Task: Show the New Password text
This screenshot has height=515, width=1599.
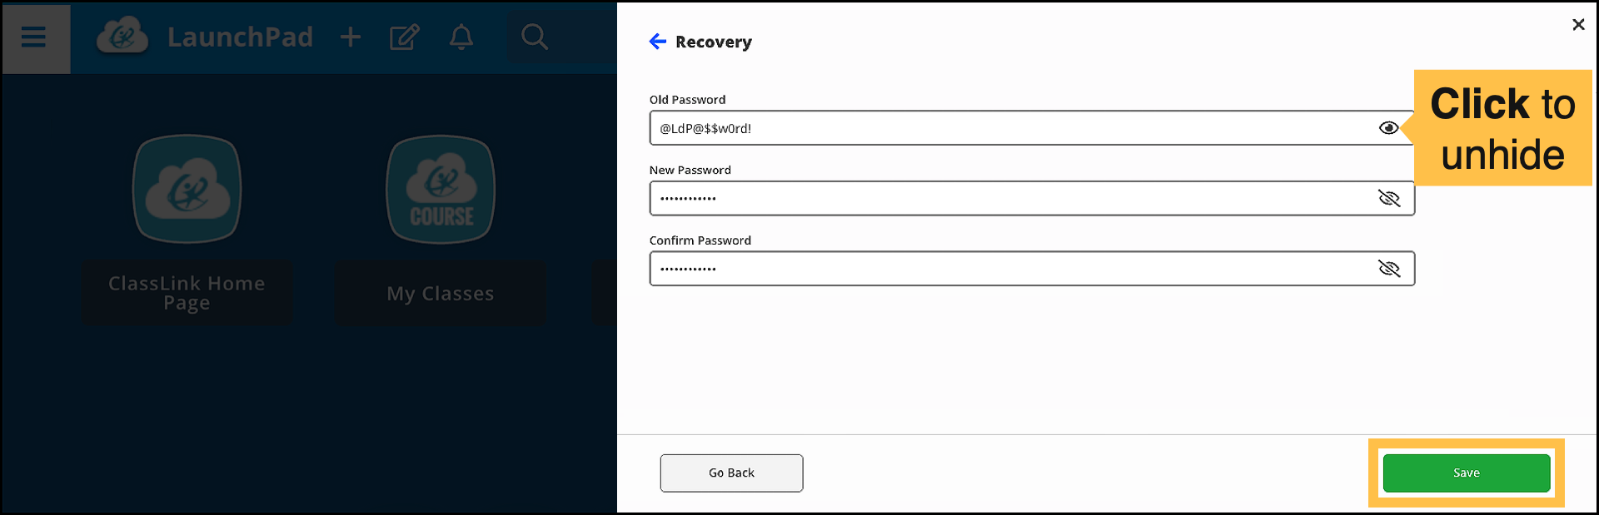Action: tap(1388, 198)
